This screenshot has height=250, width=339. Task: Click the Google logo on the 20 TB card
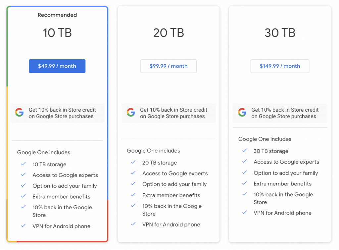point(131,112)
